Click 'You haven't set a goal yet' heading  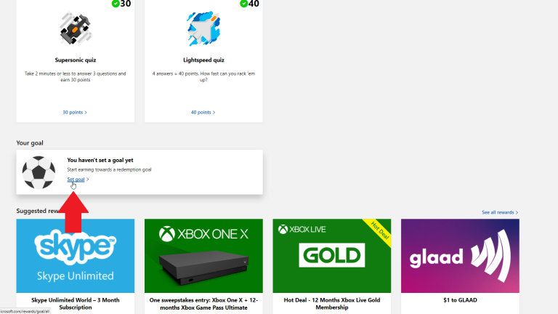pyautogui.click(x=100, y=160)
